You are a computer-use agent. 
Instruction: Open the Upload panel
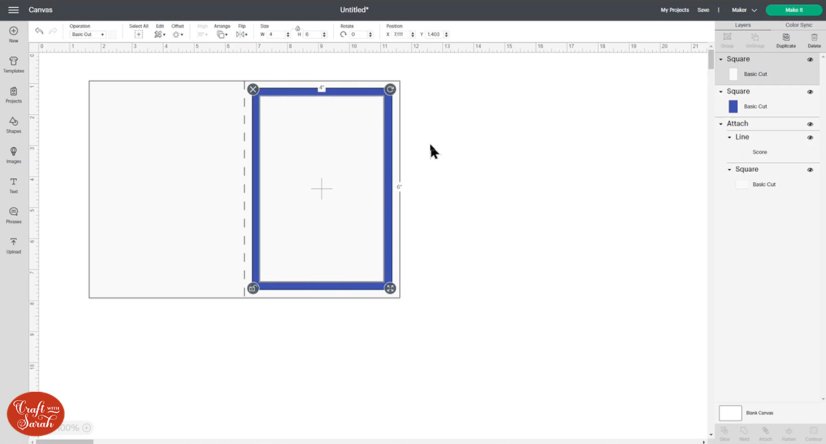click(x=13, y=245)
